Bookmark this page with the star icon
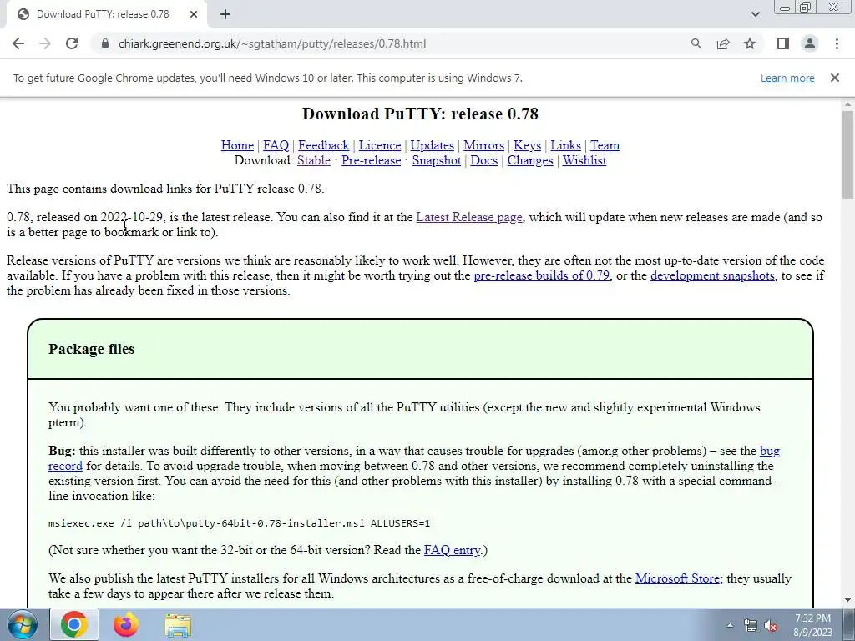The height and width of the screenshot is (641, 855). tap(750, 43)
